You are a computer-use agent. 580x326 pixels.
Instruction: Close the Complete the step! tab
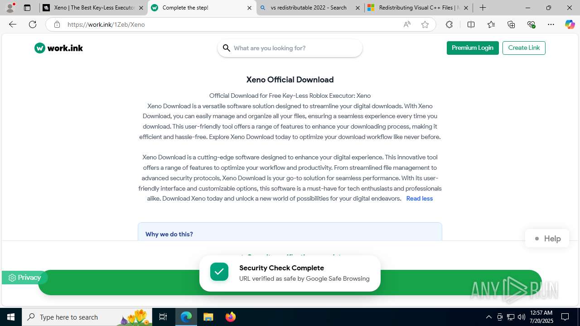(249, 8)
